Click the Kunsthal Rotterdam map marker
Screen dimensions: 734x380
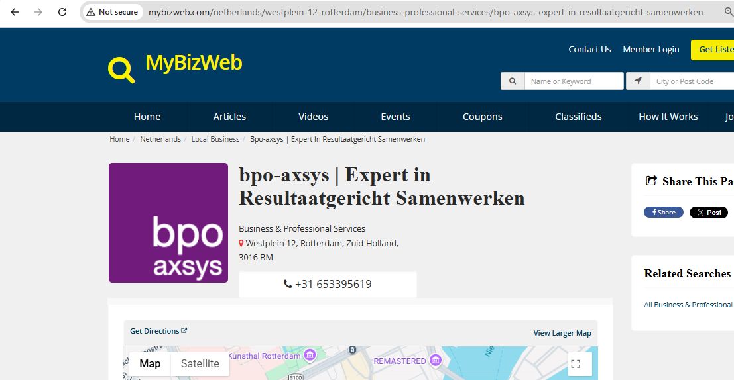310,356
